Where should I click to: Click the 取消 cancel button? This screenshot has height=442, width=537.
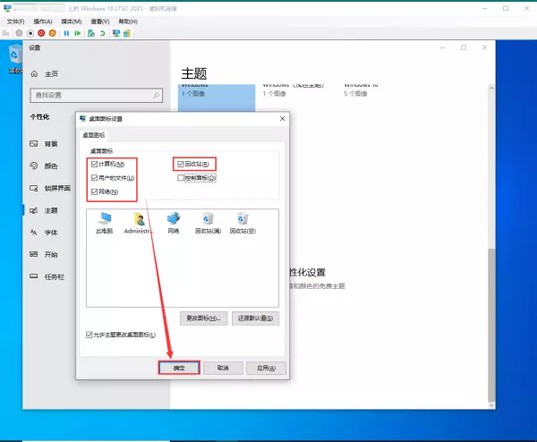[223, 368]
